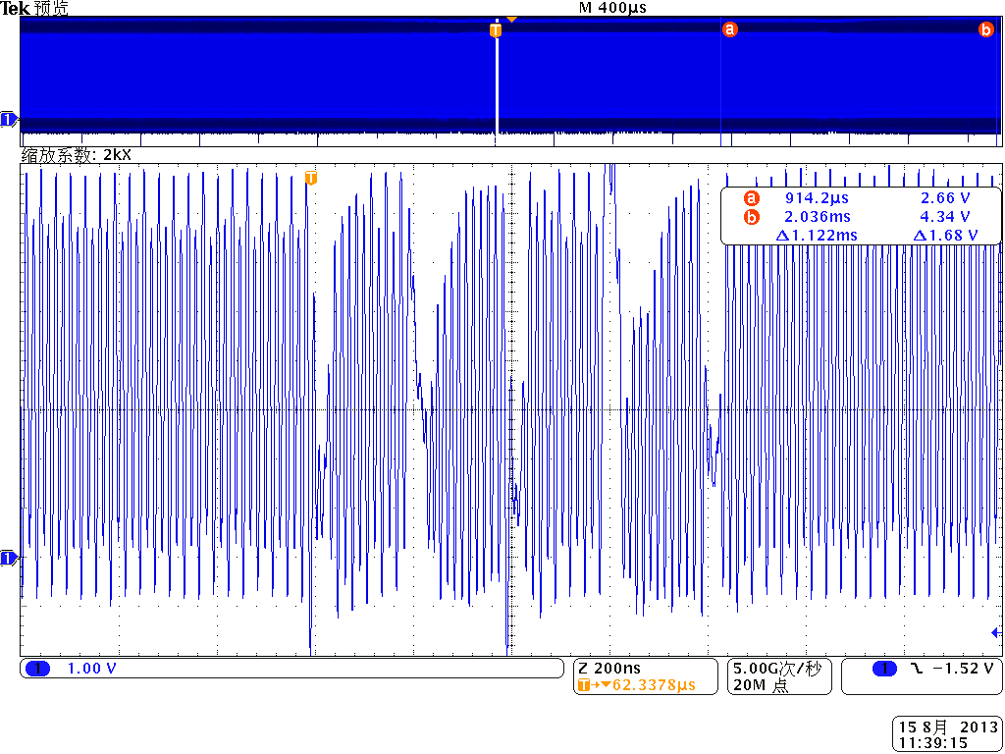Click the delta voltage 1.68 V readout
This screenshot has height=754, width=1005.
tap(945, 236)
